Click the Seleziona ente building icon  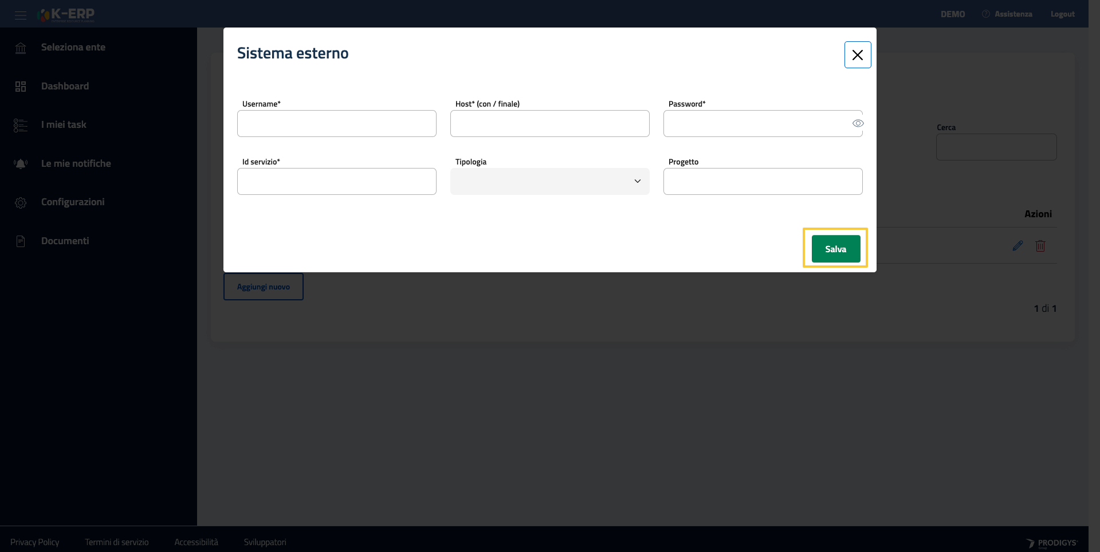click(21, 48)
